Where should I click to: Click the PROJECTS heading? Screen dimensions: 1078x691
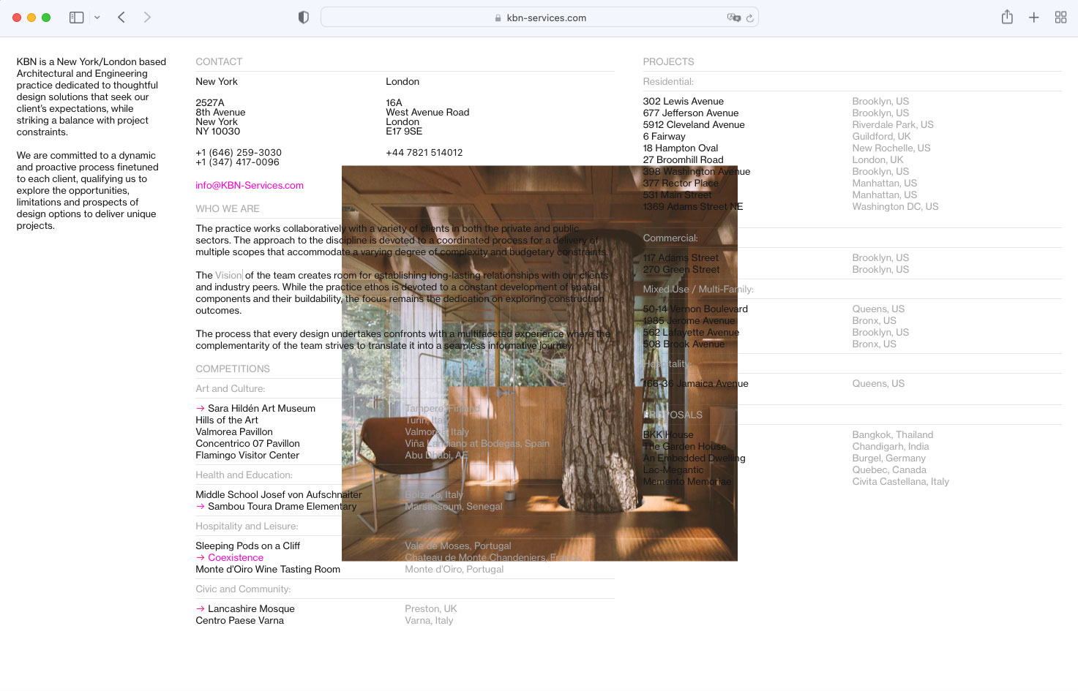pos(668,62)
